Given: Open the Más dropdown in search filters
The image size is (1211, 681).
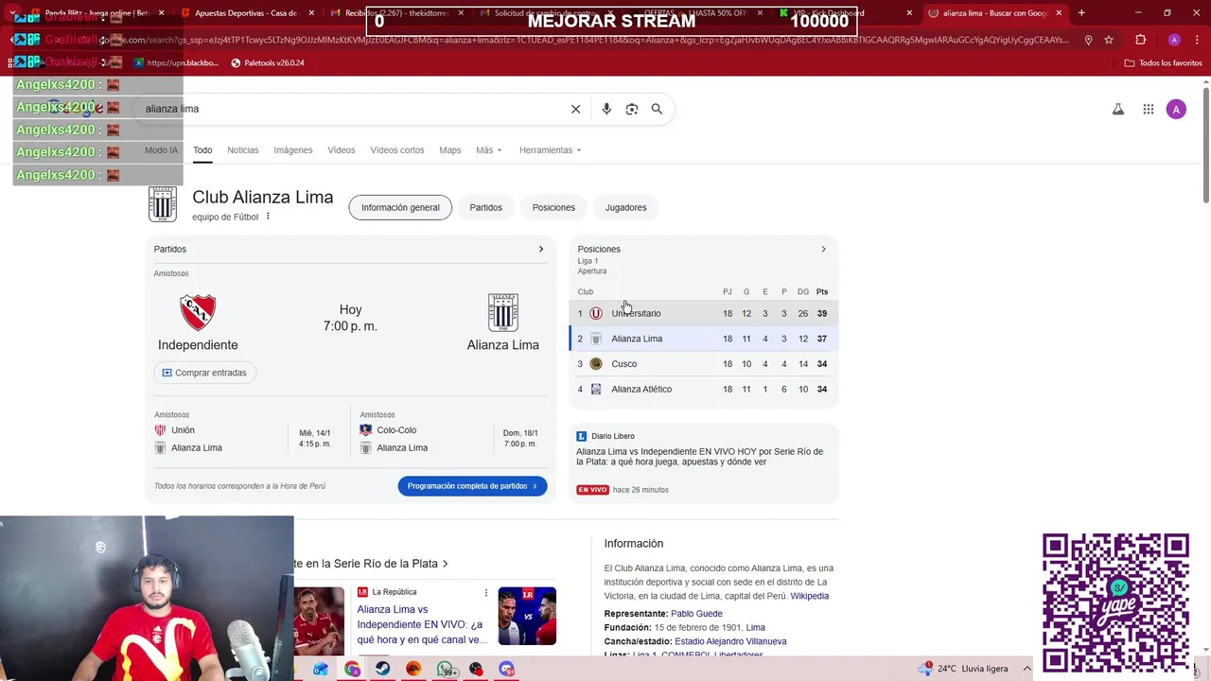Looking at the screenshot, I should pos(489,150).
